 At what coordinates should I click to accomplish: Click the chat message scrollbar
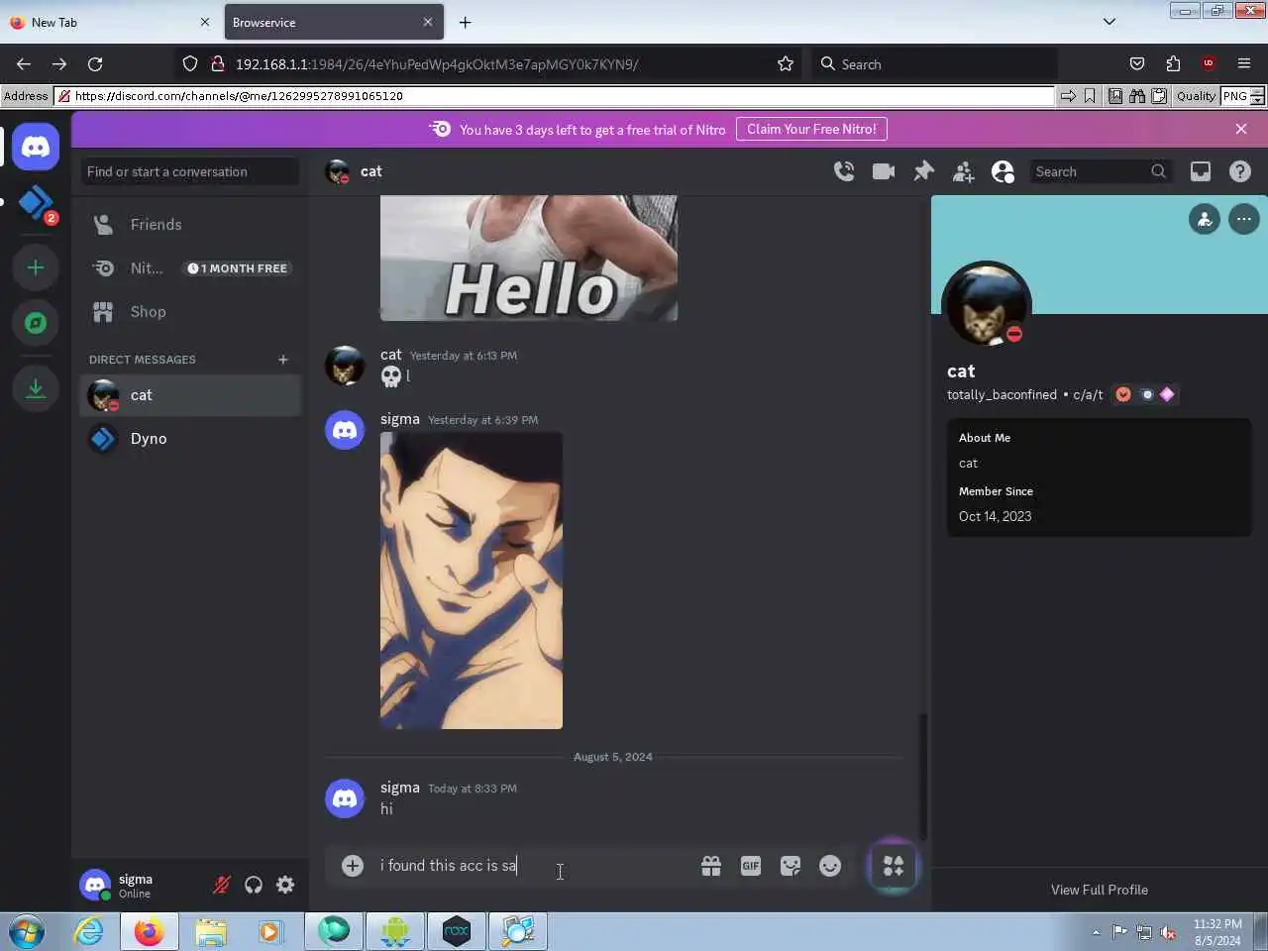point(923,777)
